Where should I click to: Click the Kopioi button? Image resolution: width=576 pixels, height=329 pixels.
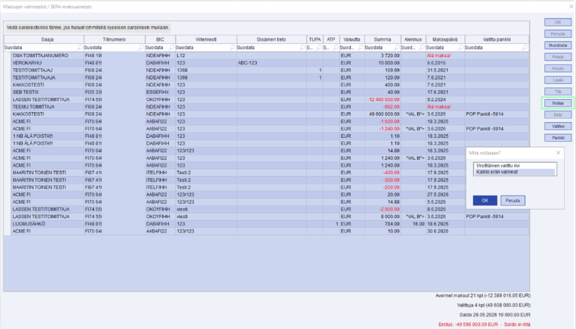(558, 68)
